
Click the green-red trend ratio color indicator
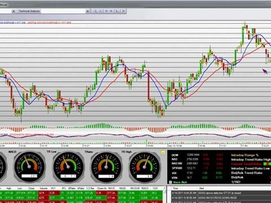point(267,164)
